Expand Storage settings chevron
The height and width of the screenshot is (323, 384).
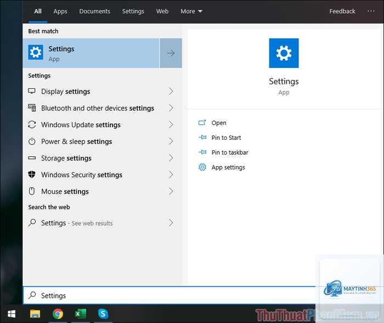[x=171, y=158]
